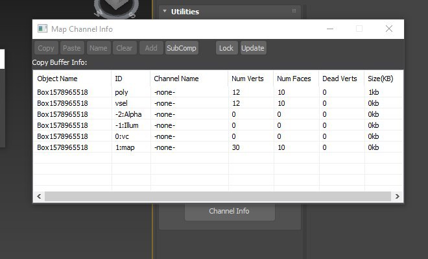The height and width of the screenshot is (259, 428).
Task: Toggle the Lock button
Action: pos(226,48)
